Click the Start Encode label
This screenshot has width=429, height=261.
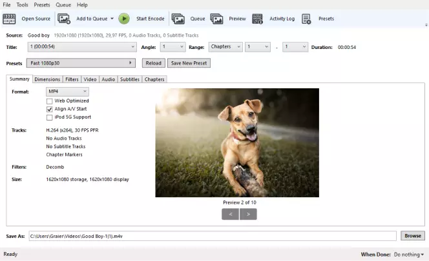click(150, 19)
